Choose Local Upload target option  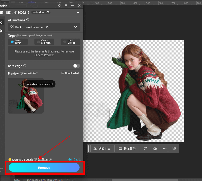[x=71, y=42]
